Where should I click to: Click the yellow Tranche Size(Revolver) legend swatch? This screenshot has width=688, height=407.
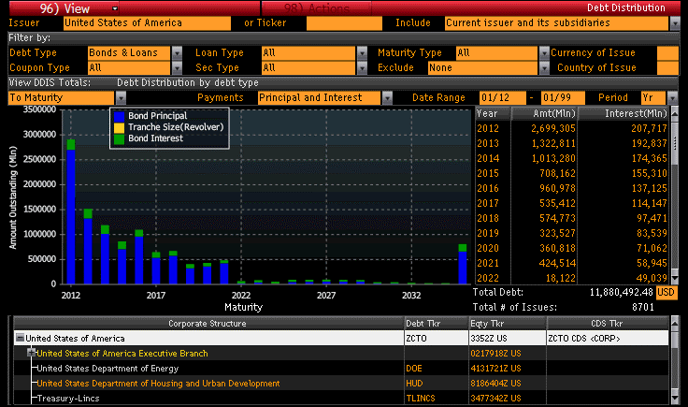[x=119, y=128]
